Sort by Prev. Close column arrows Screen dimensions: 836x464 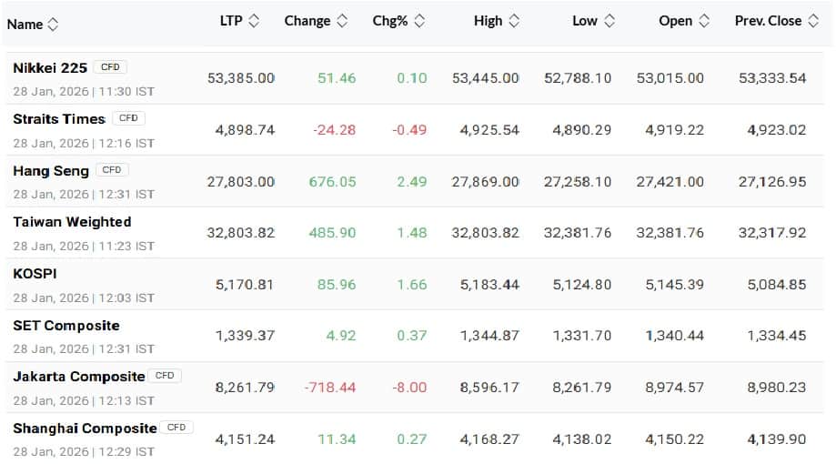coord(813,21)
